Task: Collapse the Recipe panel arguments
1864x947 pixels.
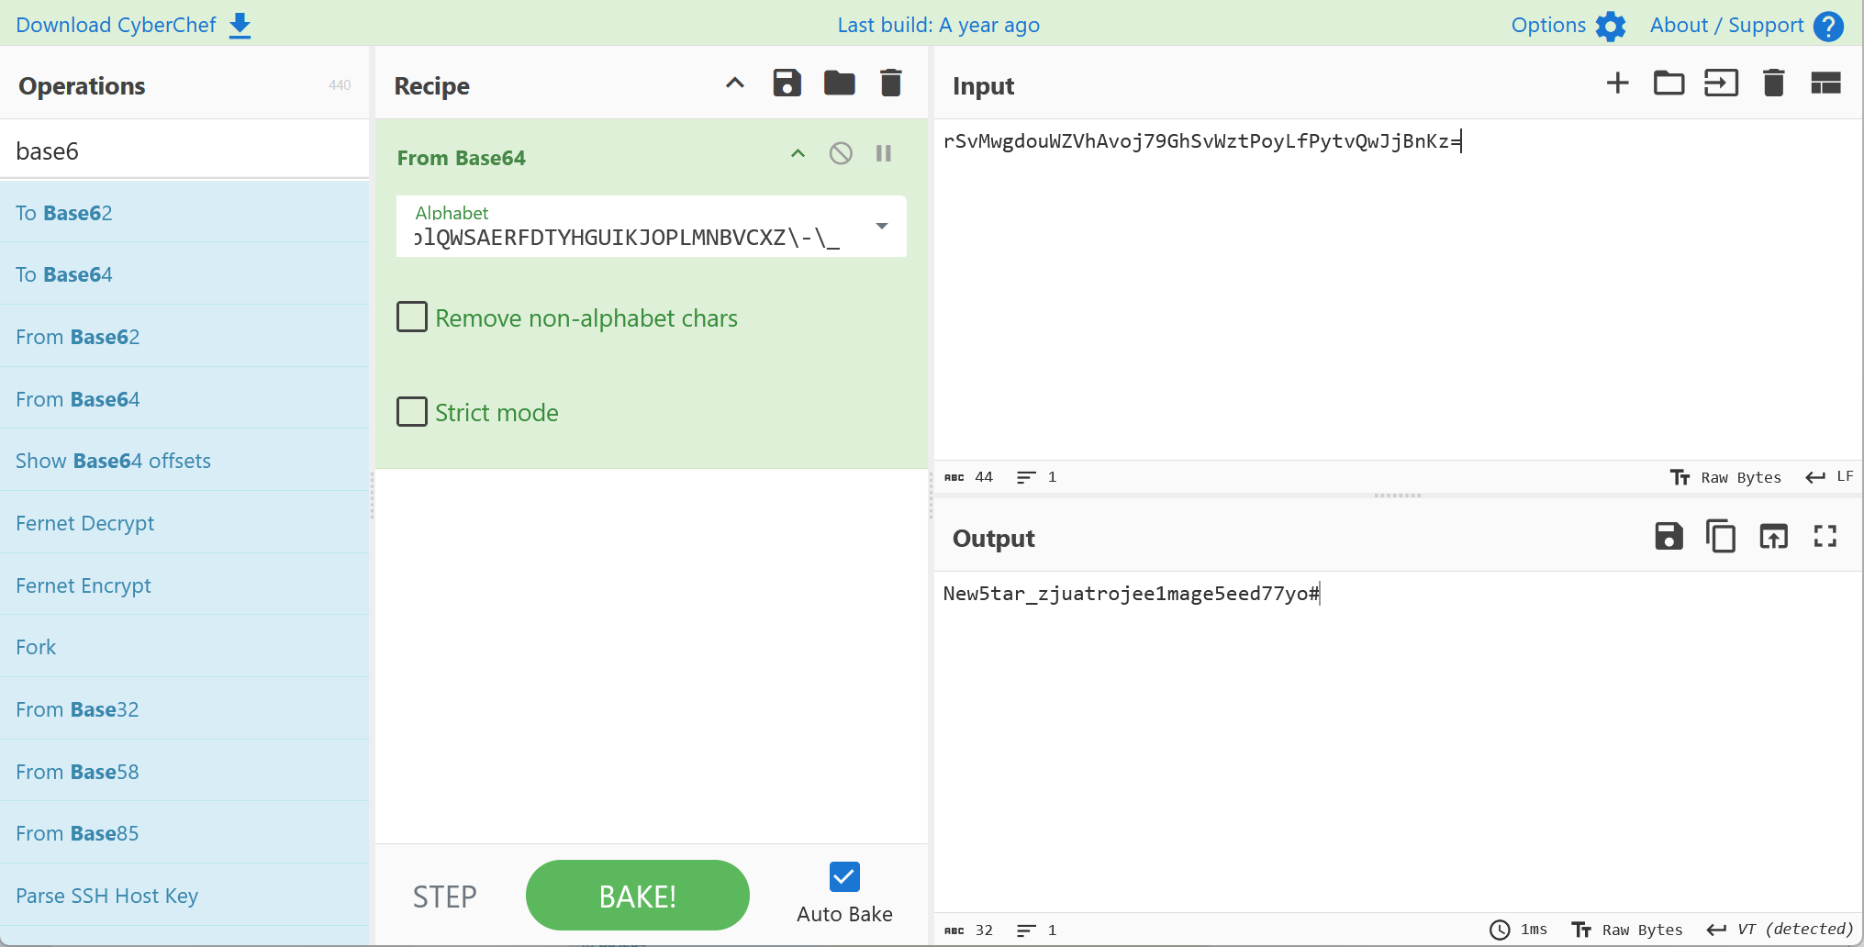Action: pos(734,84)
